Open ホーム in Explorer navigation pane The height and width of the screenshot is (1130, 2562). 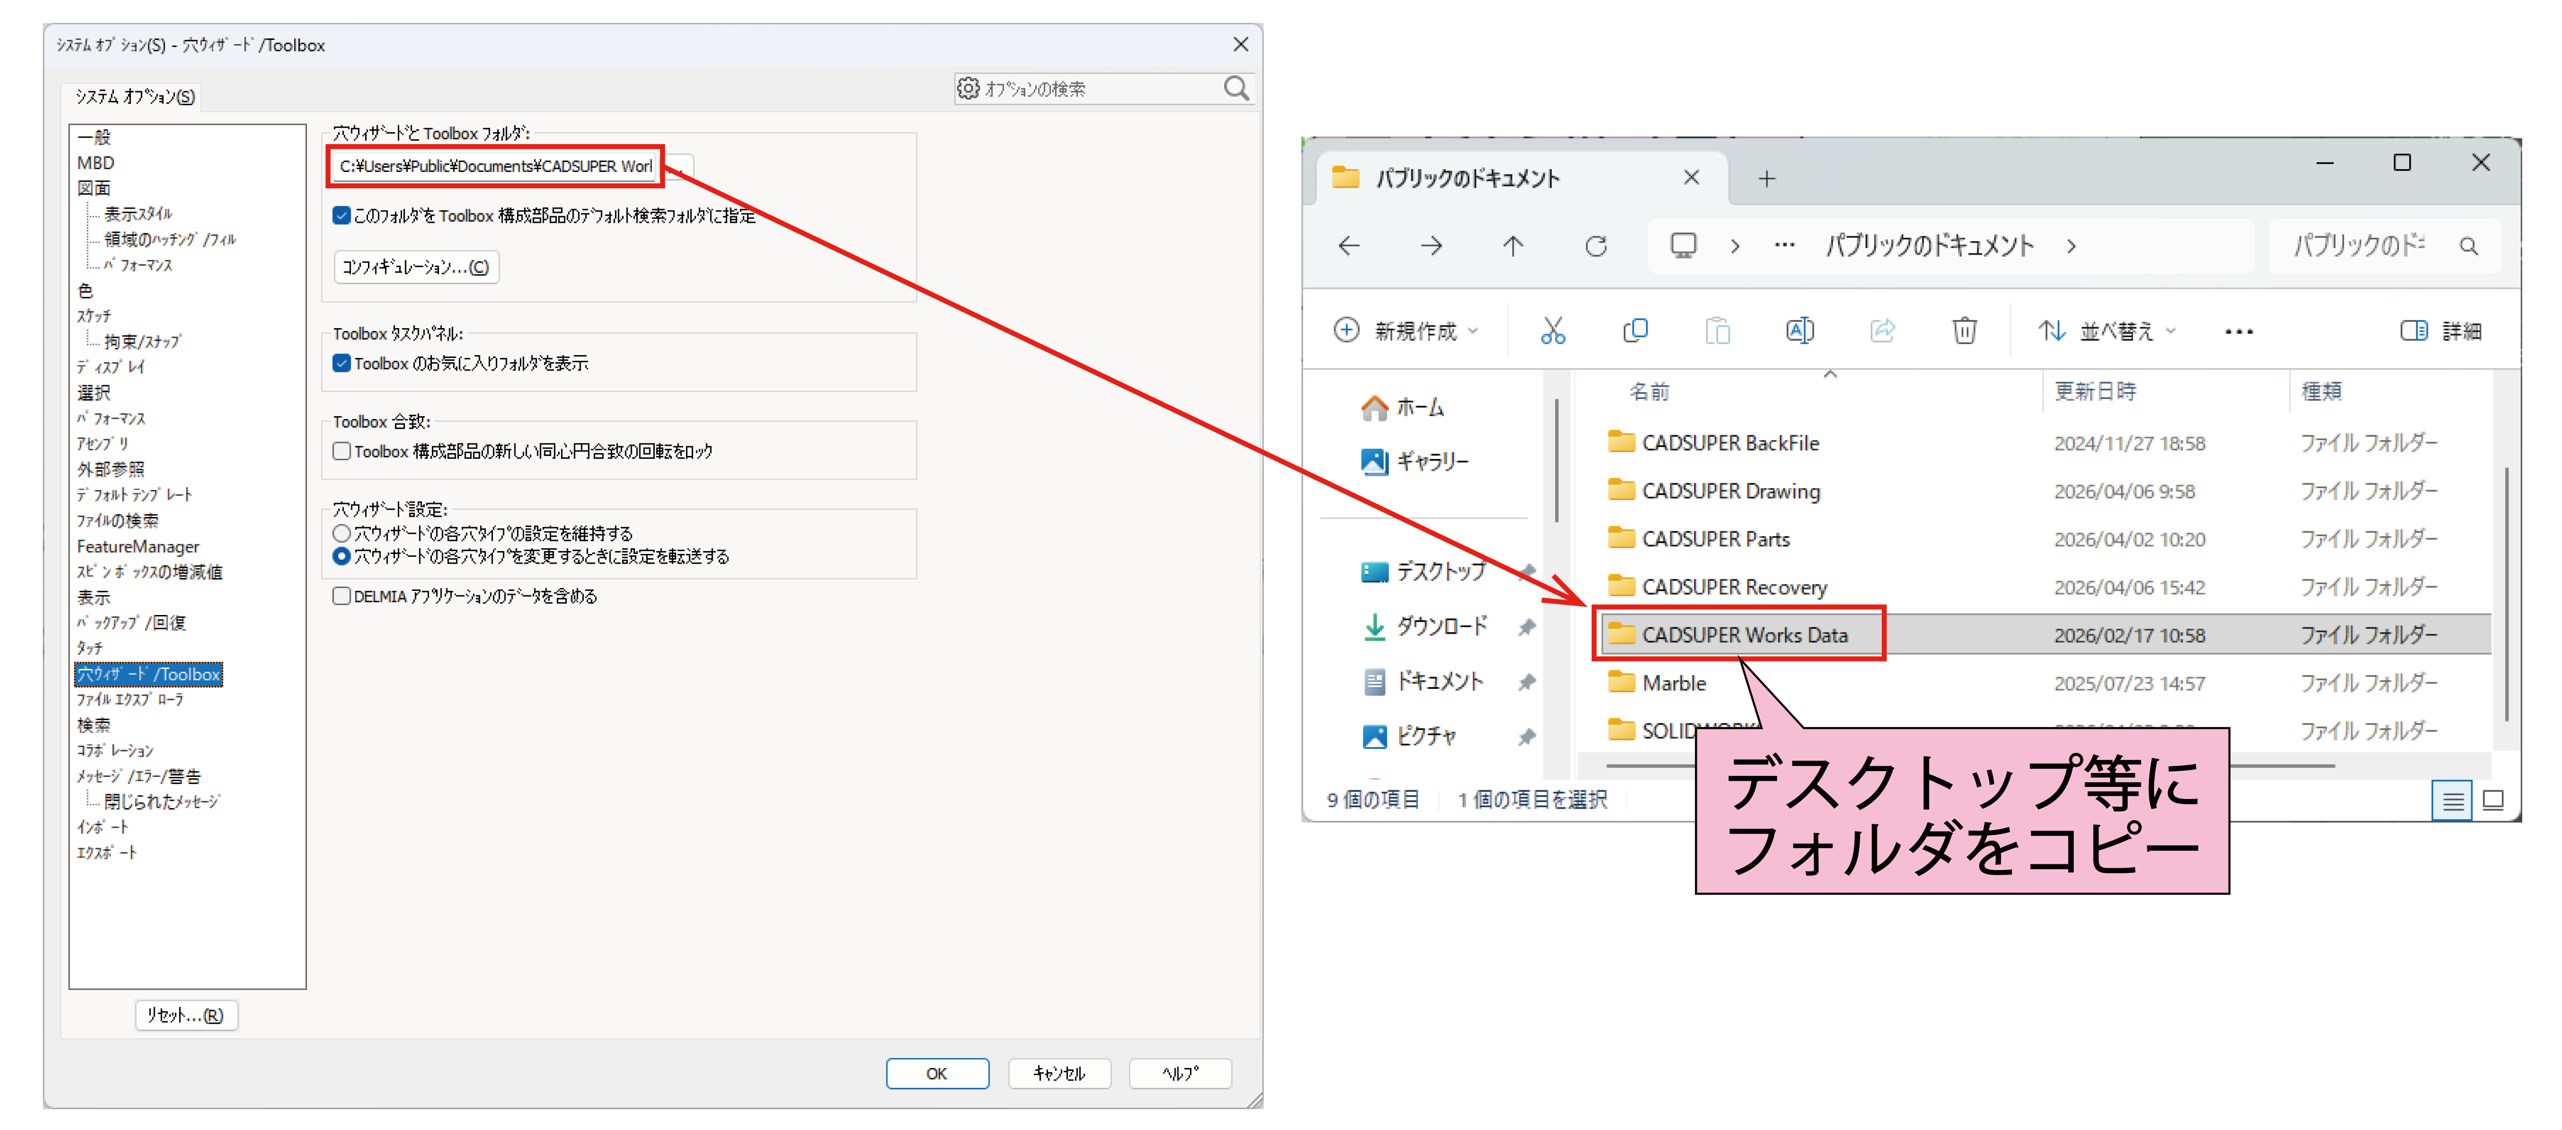pos(1402,407)
